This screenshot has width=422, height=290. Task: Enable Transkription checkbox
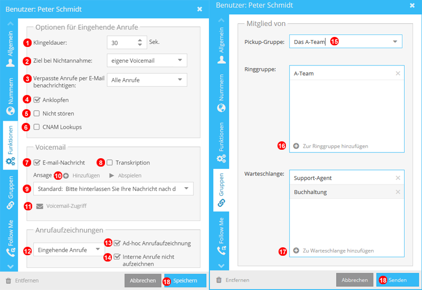110,162
